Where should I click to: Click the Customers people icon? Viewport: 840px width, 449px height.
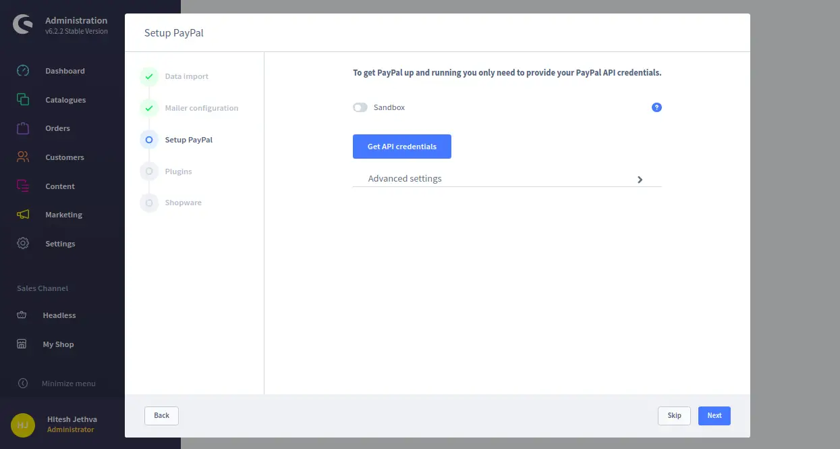[23, 157]
